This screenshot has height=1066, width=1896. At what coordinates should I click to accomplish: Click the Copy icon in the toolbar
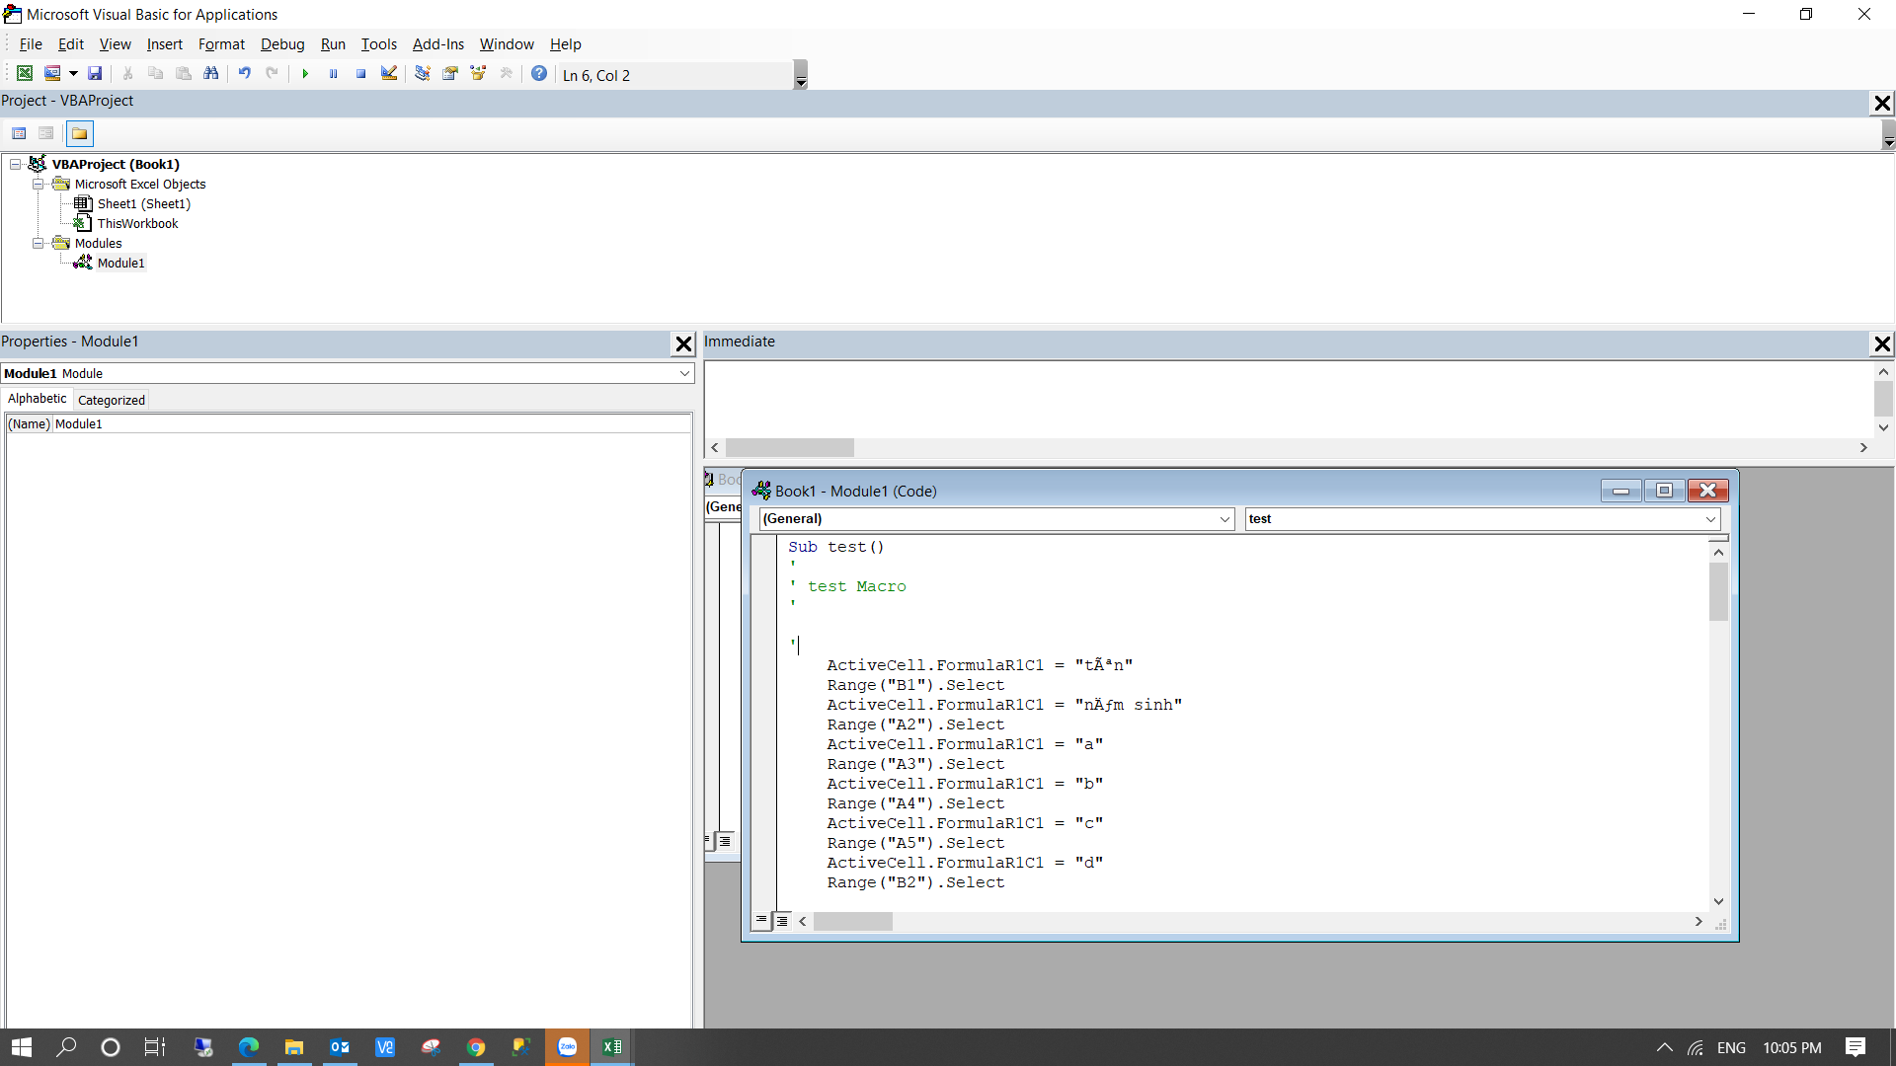click(x=155, y=74)
